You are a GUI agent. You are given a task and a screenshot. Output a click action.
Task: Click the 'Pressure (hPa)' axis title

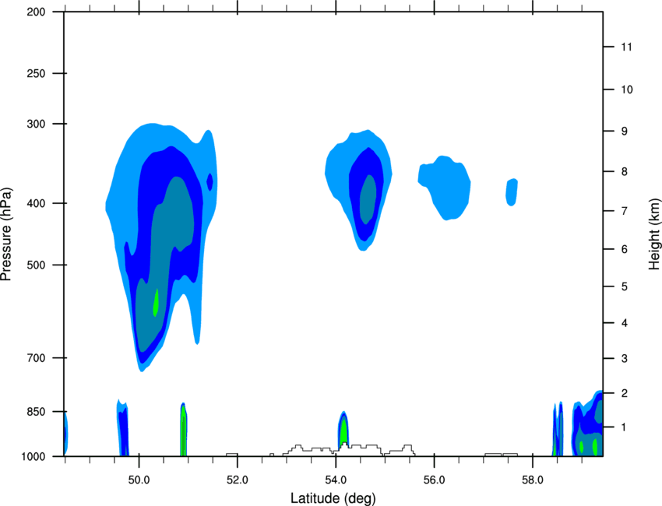click(6, 234)
